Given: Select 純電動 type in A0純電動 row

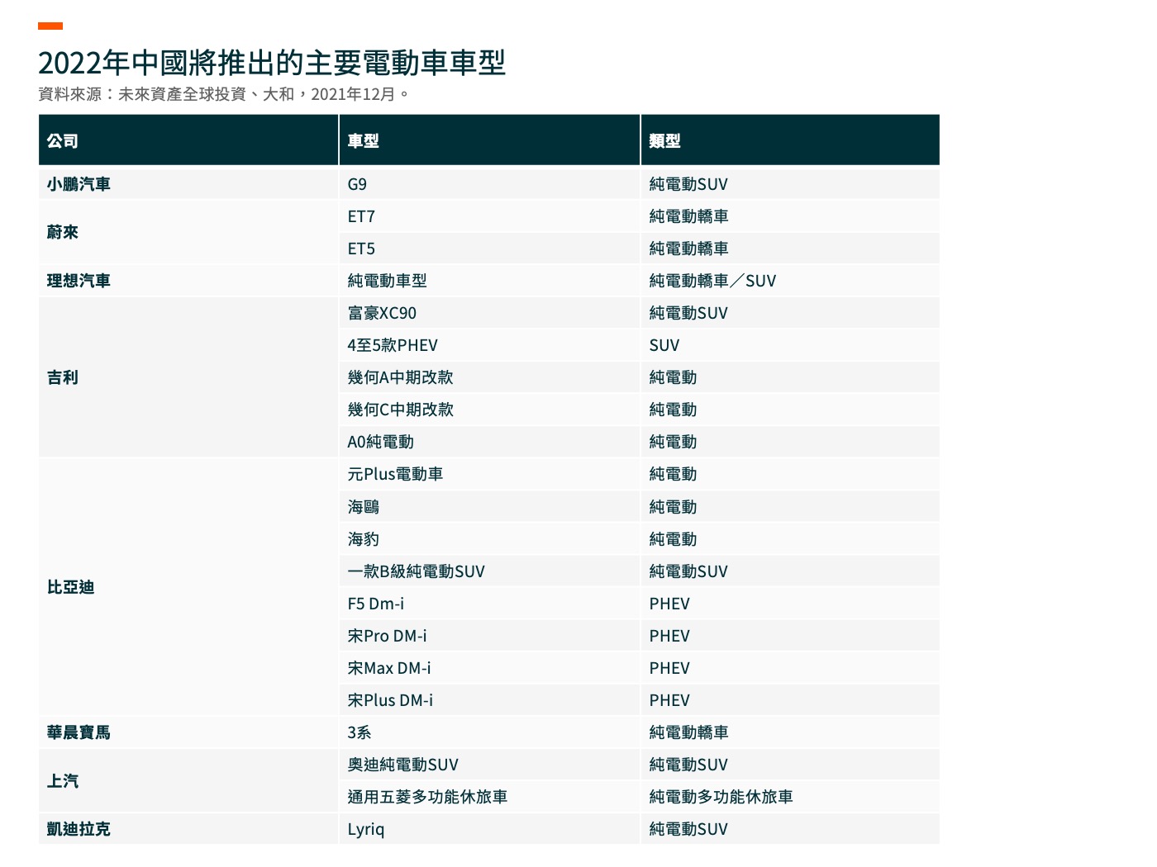Looking at the screenshot, I should point(790,442).
